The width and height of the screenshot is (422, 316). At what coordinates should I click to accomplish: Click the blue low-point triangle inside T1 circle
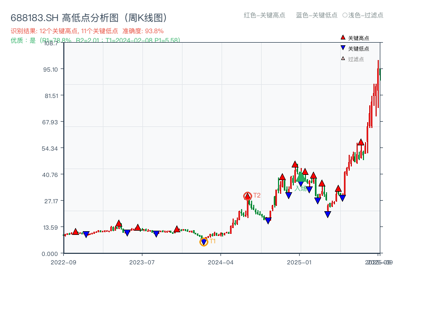tap(204, 242)
